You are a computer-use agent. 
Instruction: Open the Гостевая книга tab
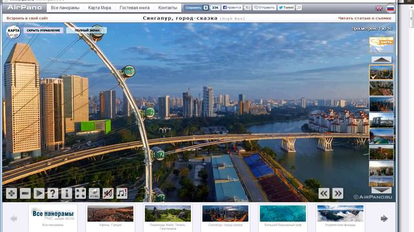click(135, 8)
